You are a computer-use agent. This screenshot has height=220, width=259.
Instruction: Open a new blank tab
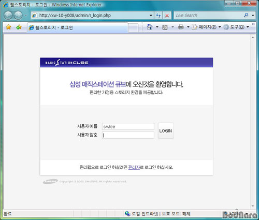[x=133, y=28]
